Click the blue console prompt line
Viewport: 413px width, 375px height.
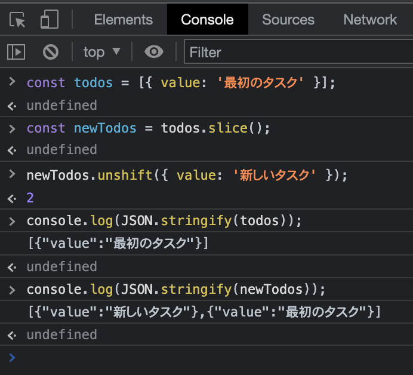pyautogui.click(x=207, y=358)
